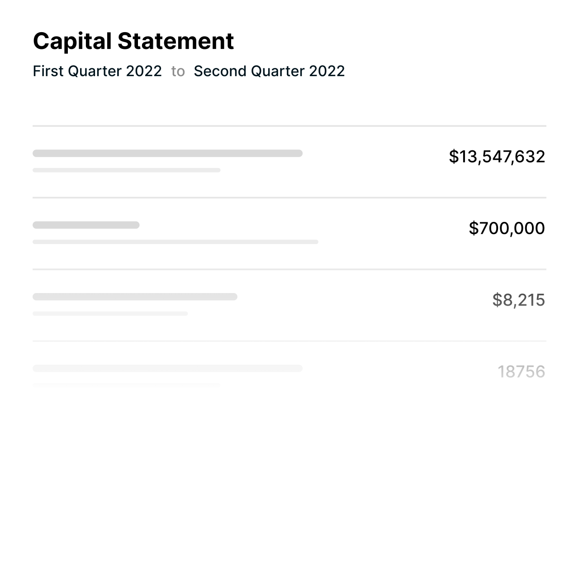Click fourth row's faded placeholder title bar

coord(167,368)
